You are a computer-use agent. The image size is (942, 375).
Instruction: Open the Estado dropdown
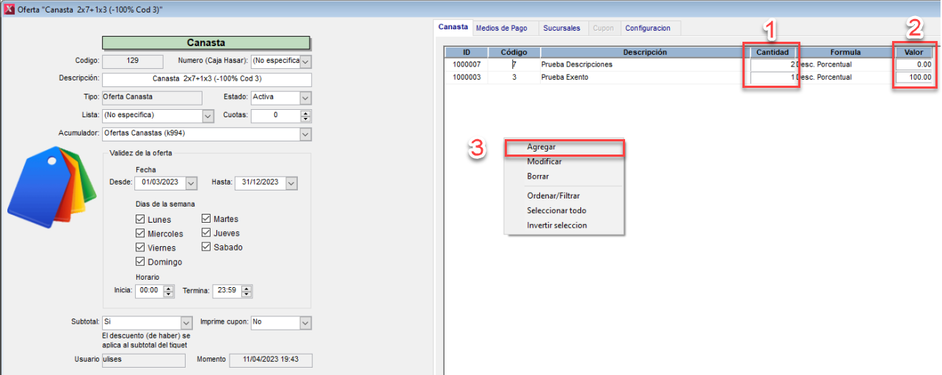pos(305,97)
